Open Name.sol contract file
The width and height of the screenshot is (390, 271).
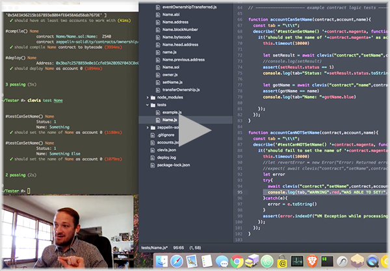(171, 67)
